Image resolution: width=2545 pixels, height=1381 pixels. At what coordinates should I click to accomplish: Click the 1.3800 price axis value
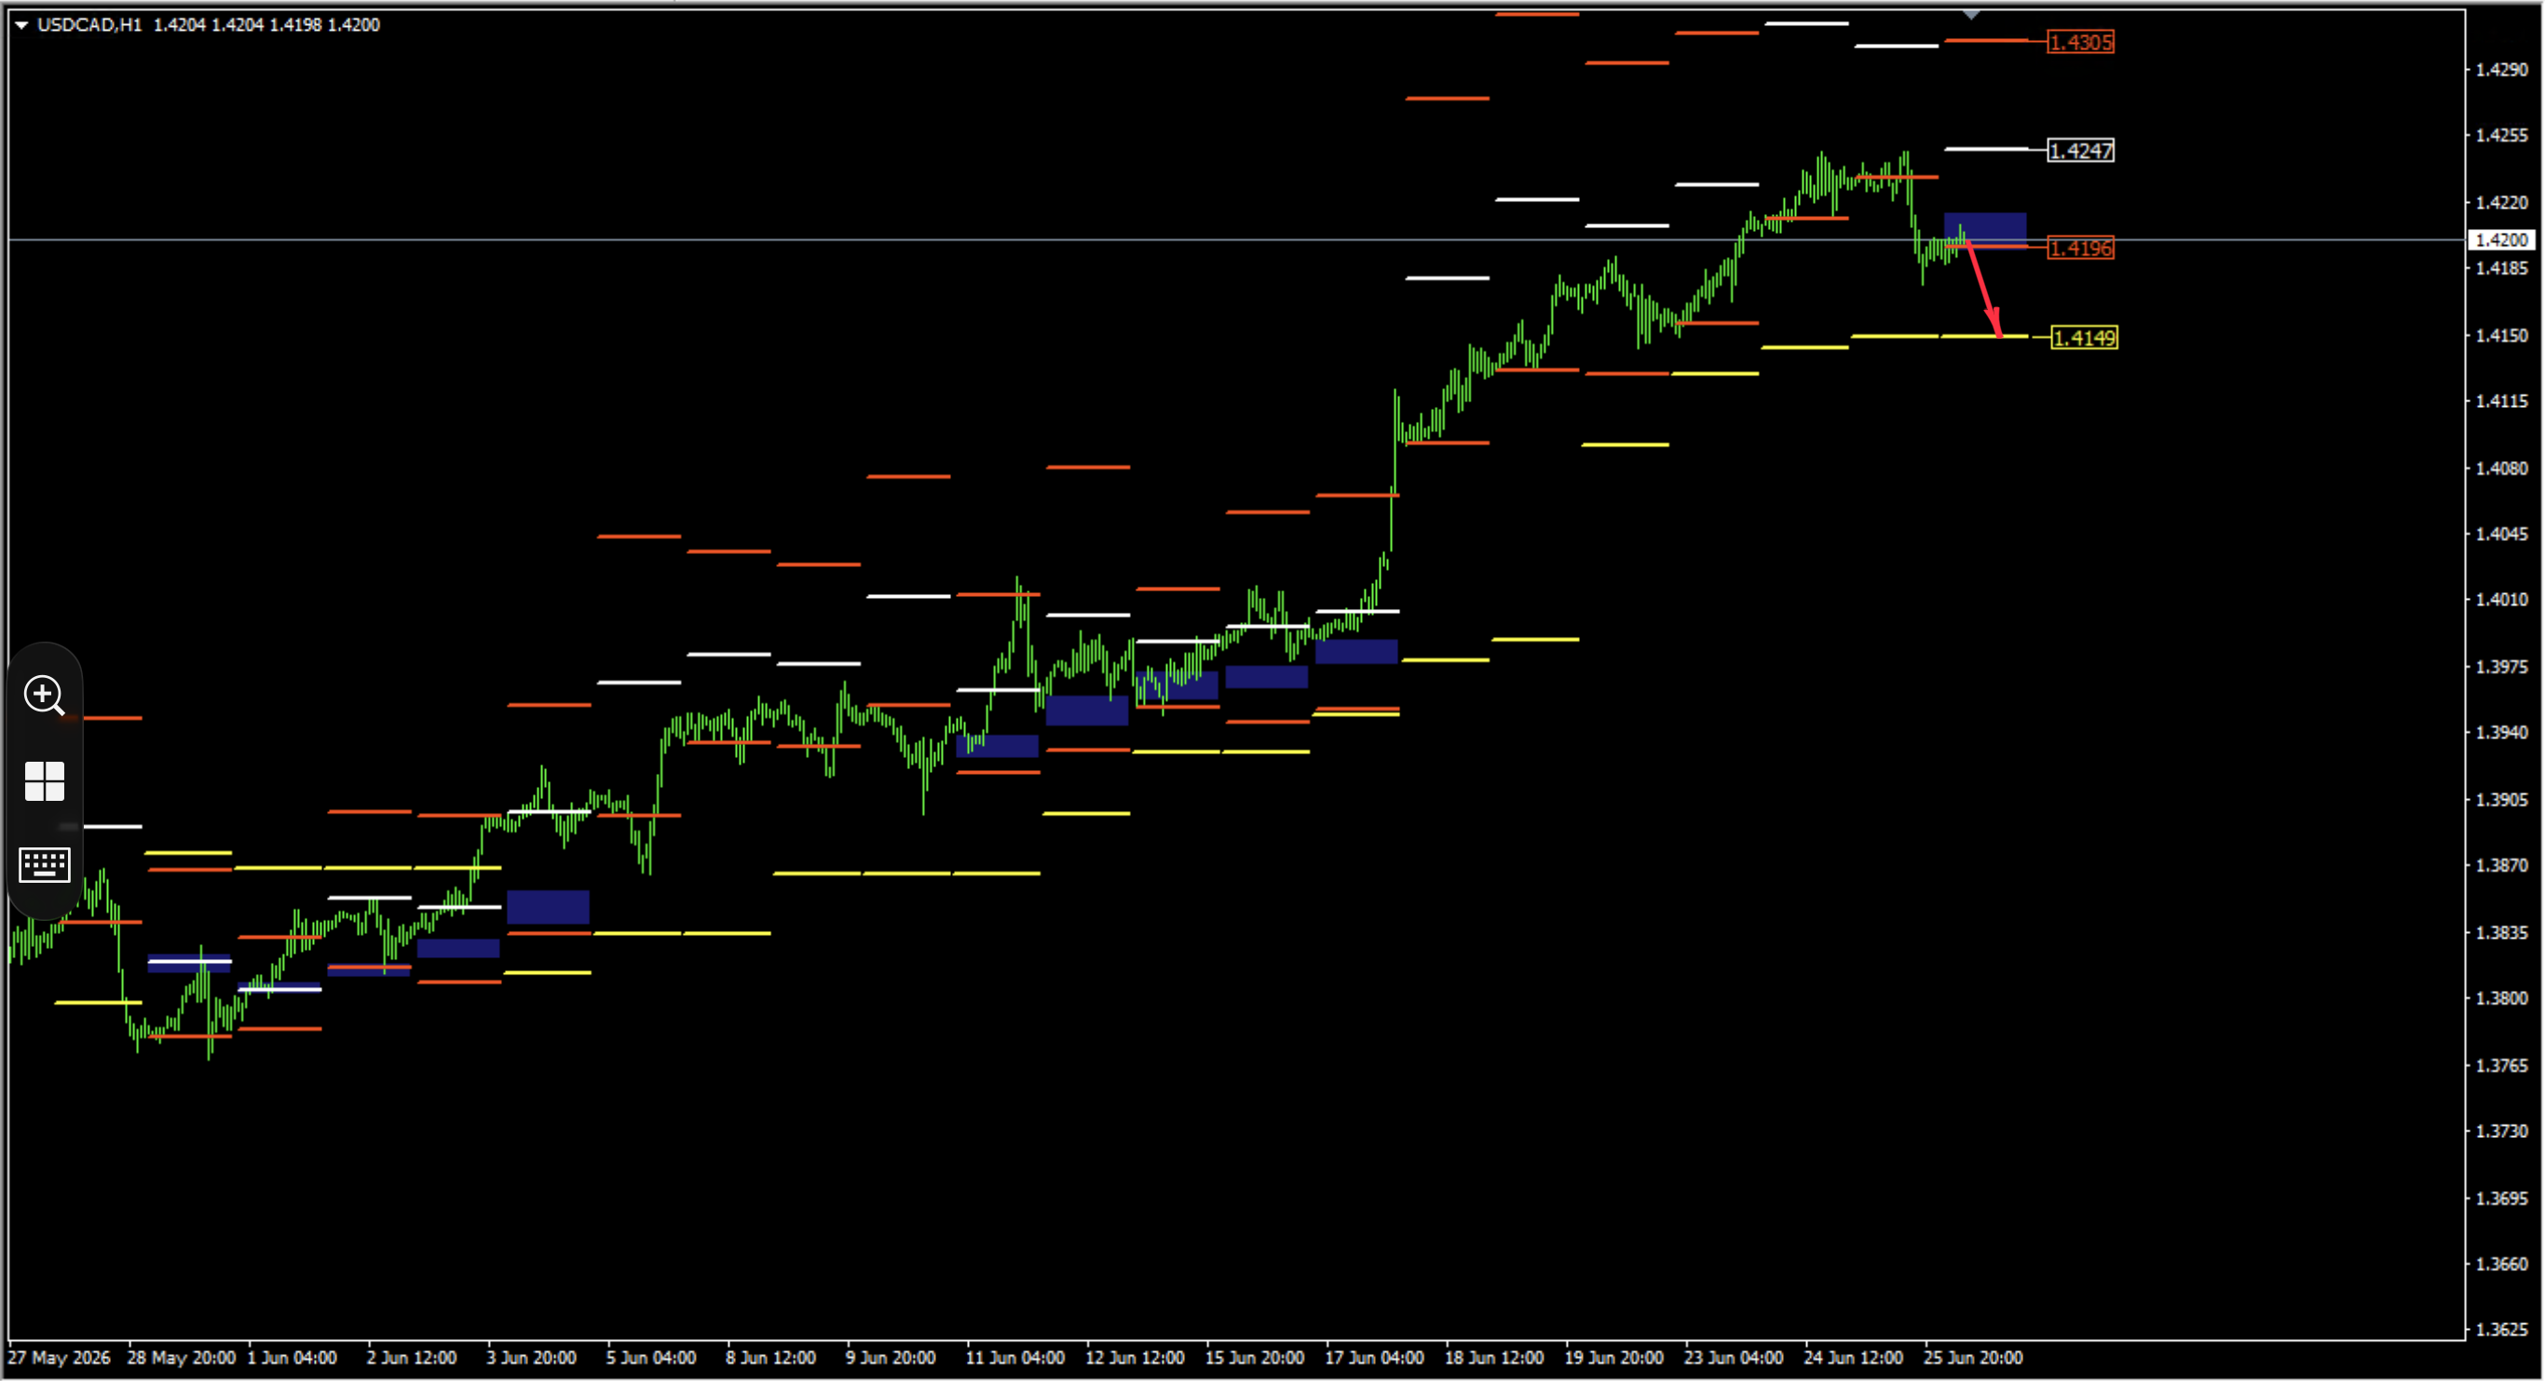2501,998
